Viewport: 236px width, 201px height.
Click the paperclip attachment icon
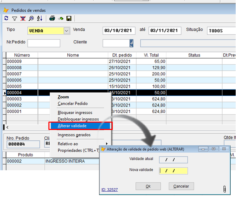(x=224, y=189)
